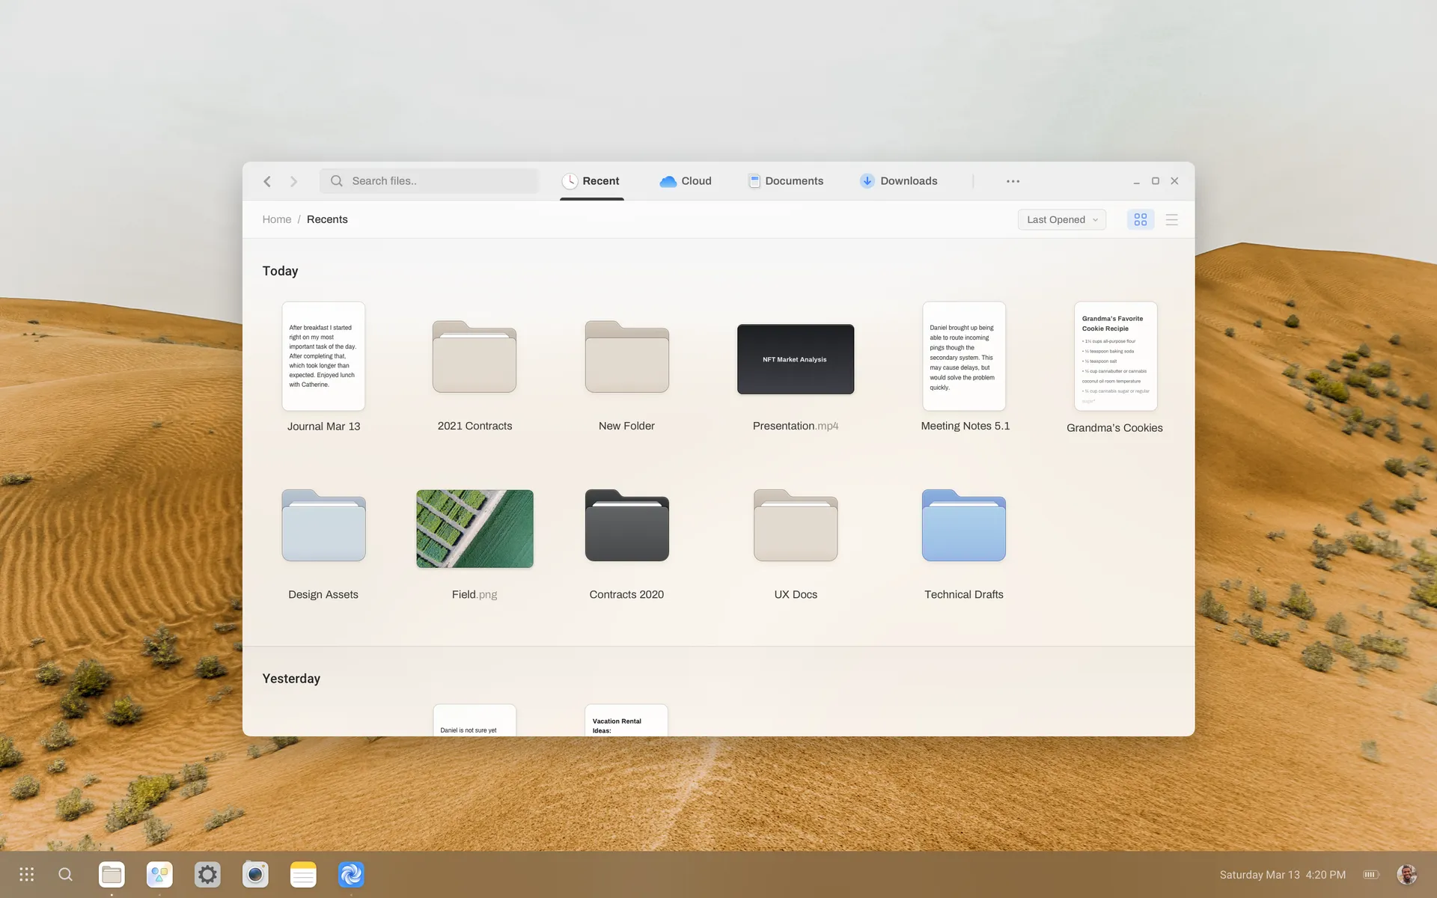Viewport: 1437px width, 898px height.
Task: Open the Meeting Notes 5.1 document
Action: click(x=964, y=356)
